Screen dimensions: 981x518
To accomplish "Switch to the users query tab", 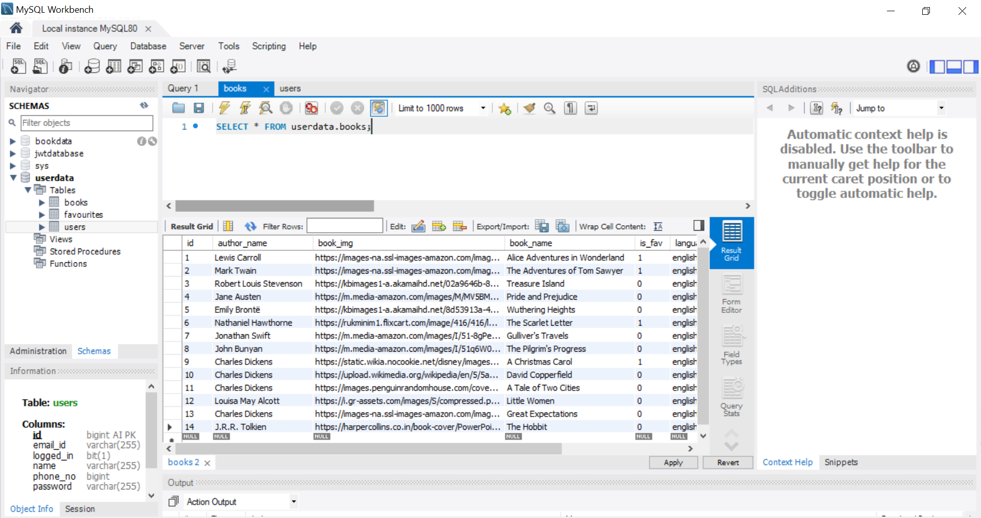I will click(x=290, y=88).
